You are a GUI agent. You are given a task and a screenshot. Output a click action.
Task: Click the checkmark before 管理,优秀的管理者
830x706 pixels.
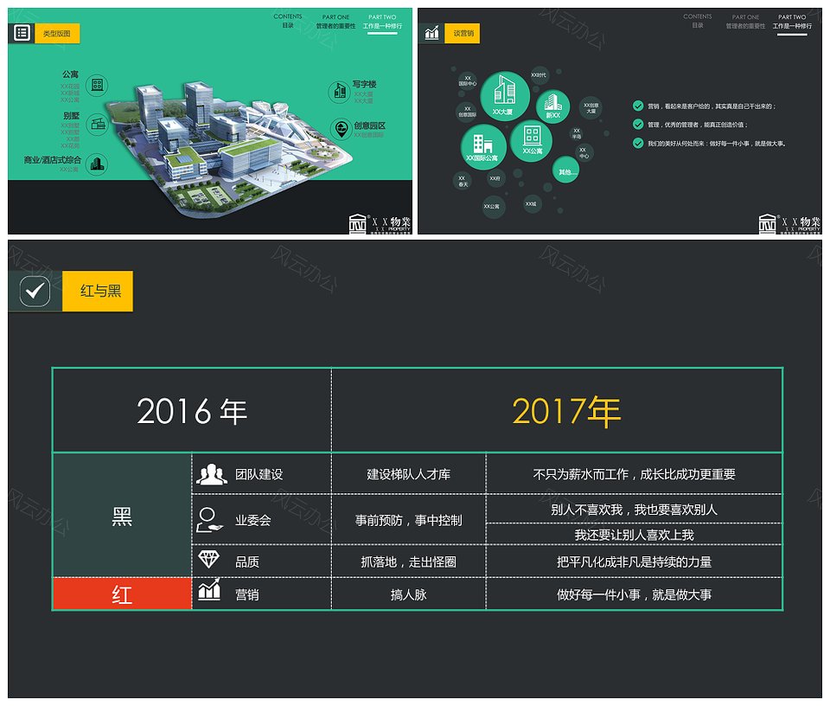click(x=638, y=125)
